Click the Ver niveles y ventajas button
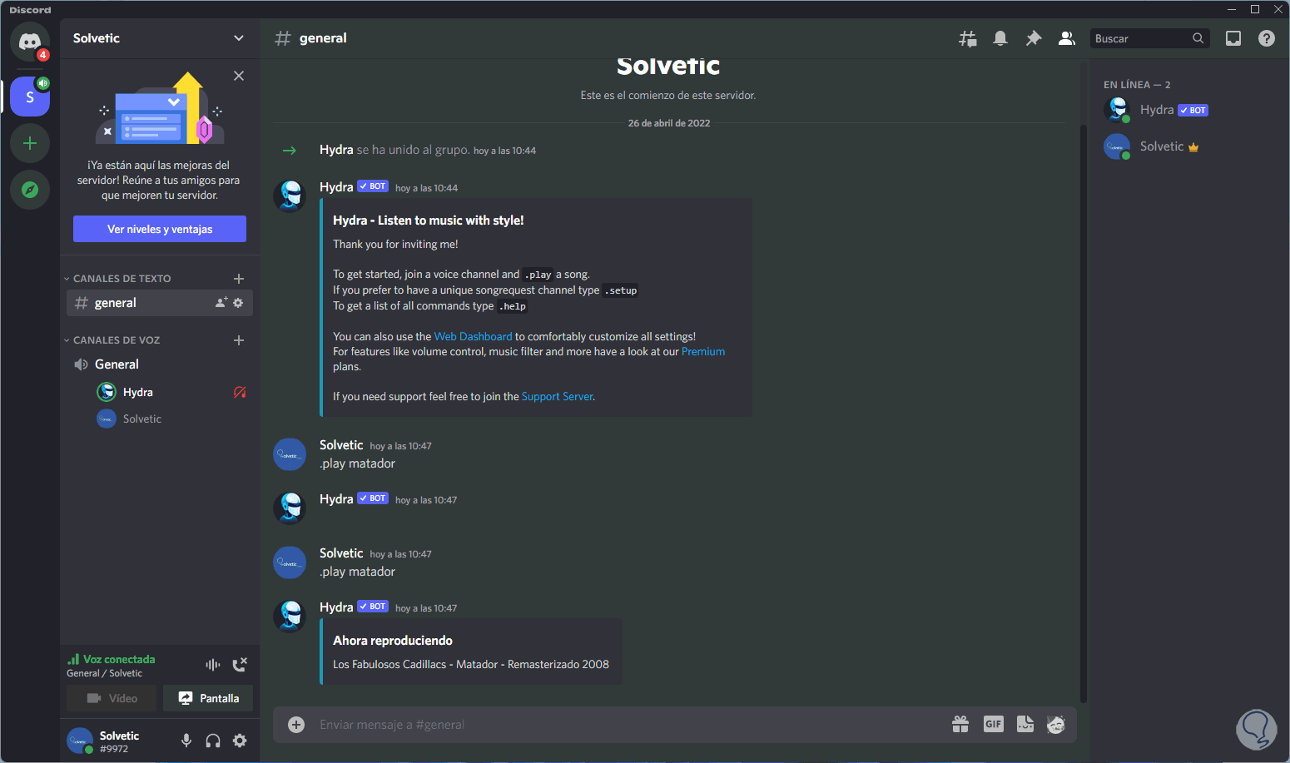 [x=160, y=229]
